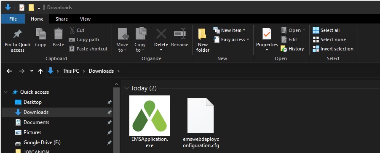This screenshot has height=153, width=380.
Task: Select emswebdeployconfiguration.cfg file icon
Action: pyautogui.click(x=201, y=116)
